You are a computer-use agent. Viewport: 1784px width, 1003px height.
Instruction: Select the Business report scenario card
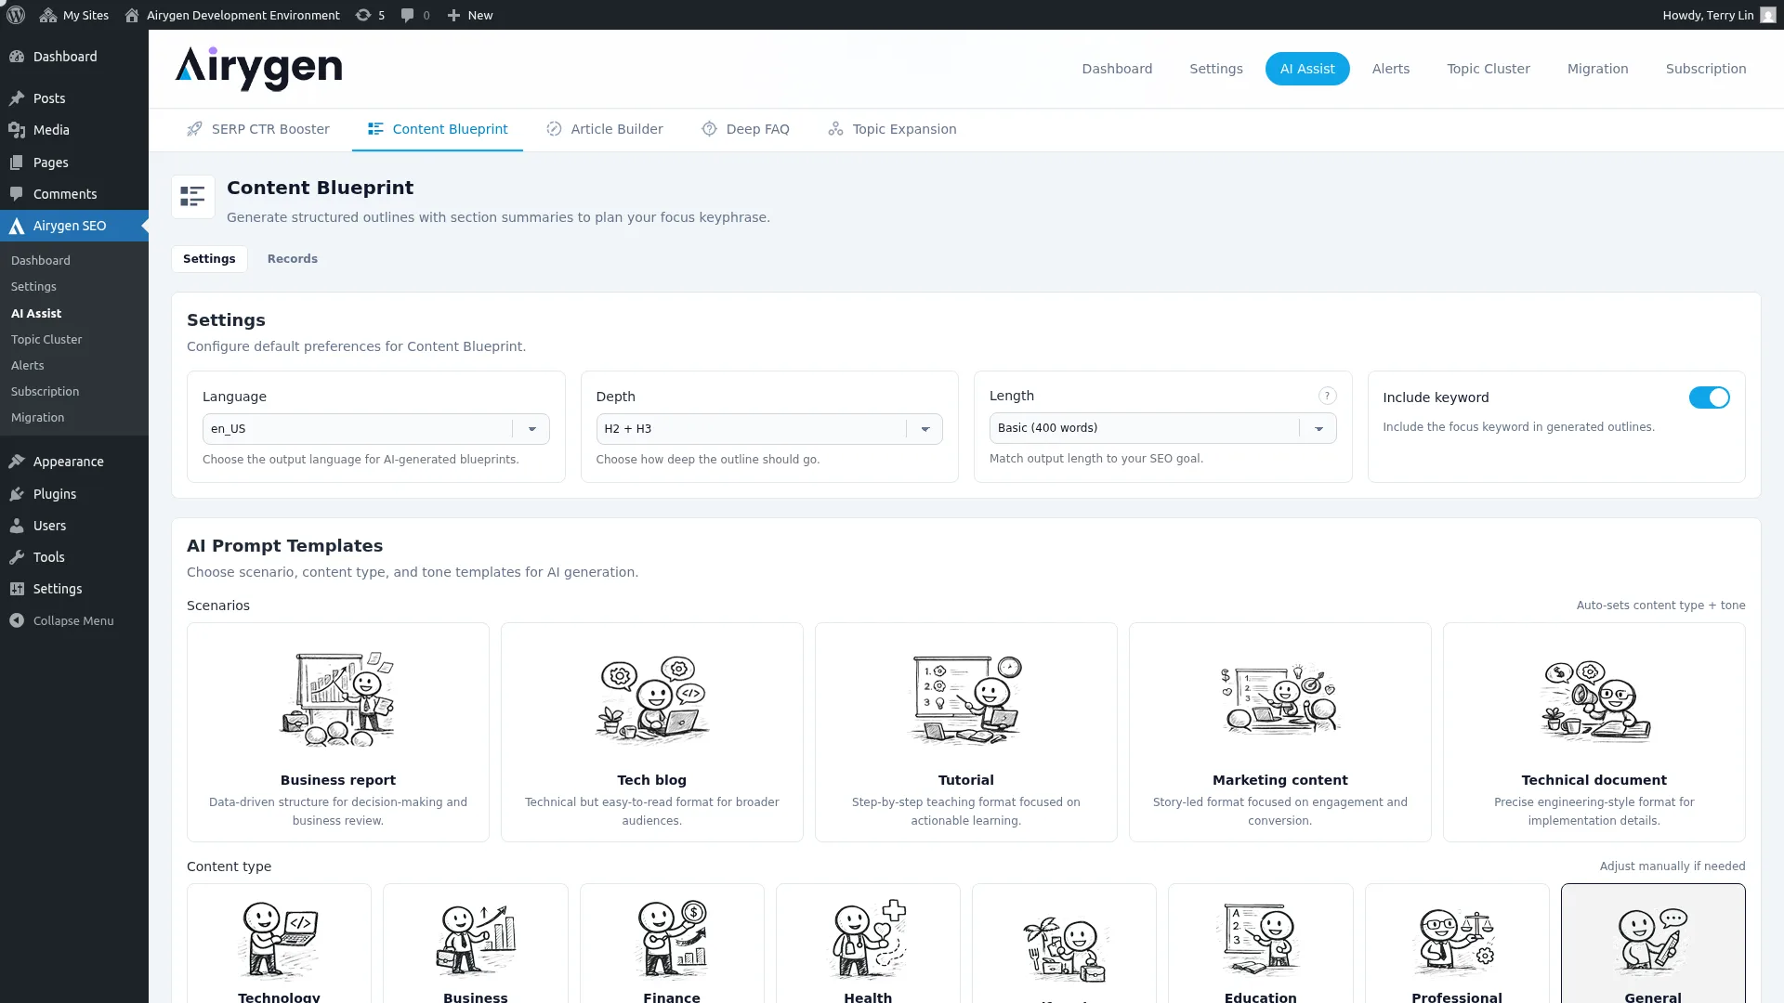coord(338,733)
